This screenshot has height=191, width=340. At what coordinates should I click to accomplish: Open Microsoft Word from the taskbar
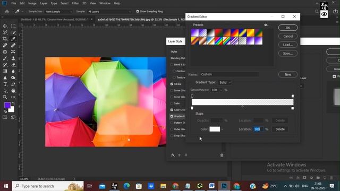[212, 186]
